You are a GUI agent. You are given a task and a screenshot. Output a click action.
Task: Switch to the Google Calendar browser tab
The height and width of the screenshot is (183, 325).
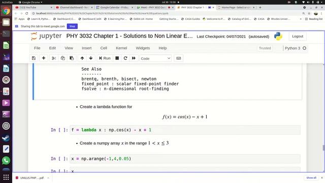115,8
